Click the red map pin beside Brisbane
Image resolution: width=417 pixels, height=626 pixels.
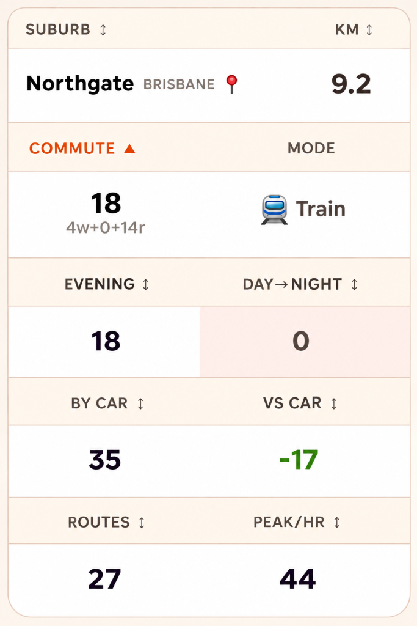(231, 84)
